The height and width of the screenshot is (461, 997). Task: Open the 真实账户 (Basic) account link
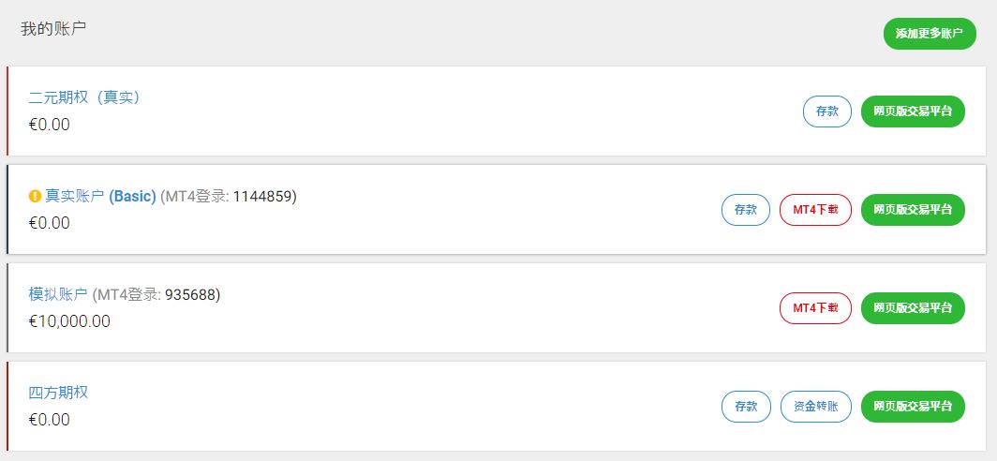(x=100, y=197)
